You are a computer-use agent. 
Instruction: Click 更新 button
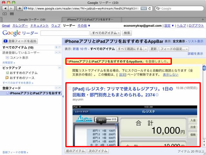pos(154,49)
